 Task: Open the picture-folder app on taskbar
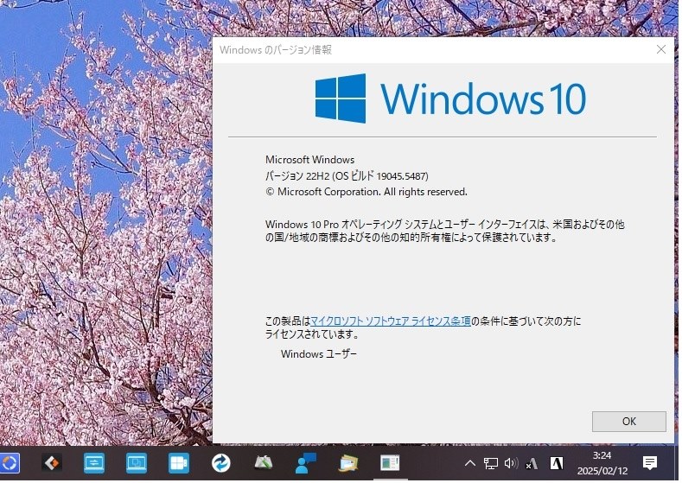point(348,462)
